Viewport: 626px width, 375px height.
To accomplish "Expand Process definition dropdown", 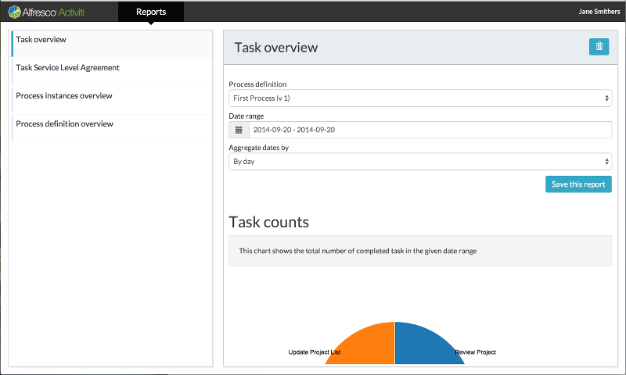I will coord(420,98).
